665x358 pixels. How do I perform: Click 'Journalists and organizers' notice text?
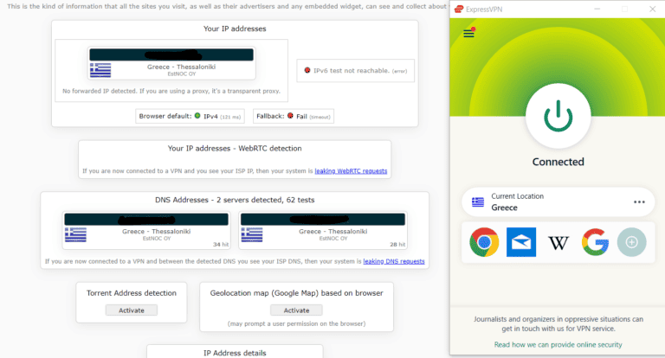click(x=558, y=323)
